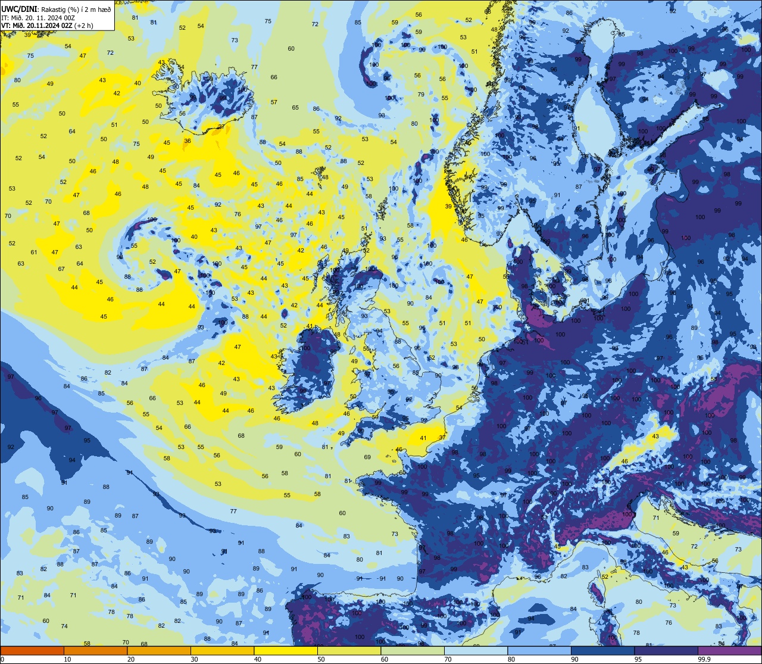The image size is (762, 664).
Task: Select dark orange legend swatch below 10
Action: (32, 650)
